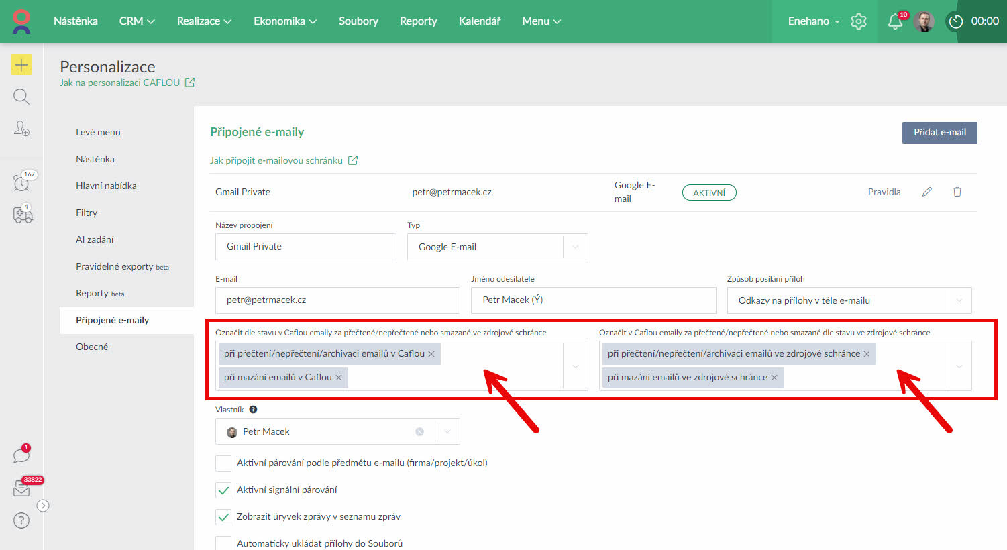Open the help question mark icon in sidebar

[x=21, y=520]
